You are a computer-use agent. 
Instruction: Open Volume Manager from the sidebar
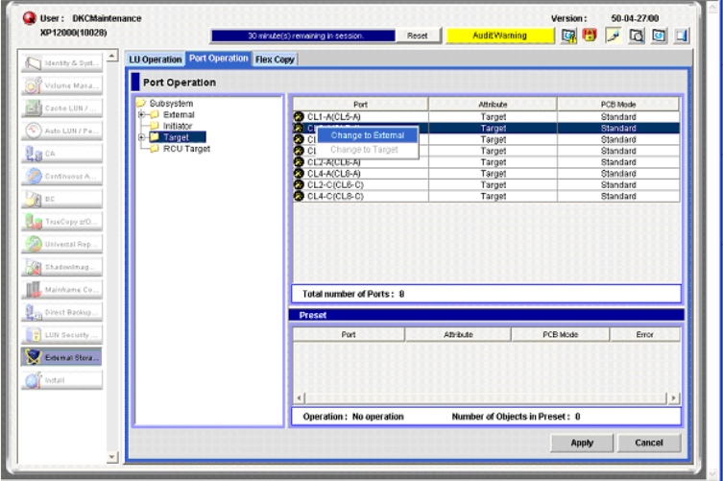(61, 85)
